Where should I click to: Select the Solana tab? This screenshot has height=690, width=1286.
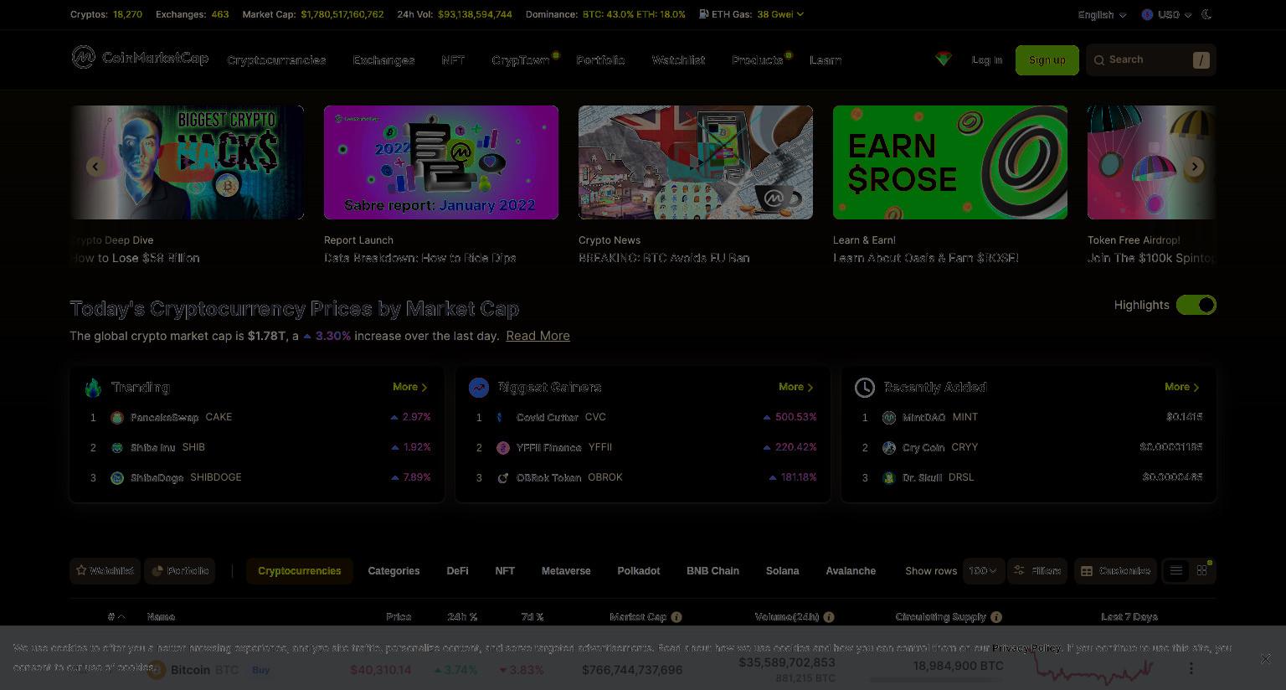point(782,571)
